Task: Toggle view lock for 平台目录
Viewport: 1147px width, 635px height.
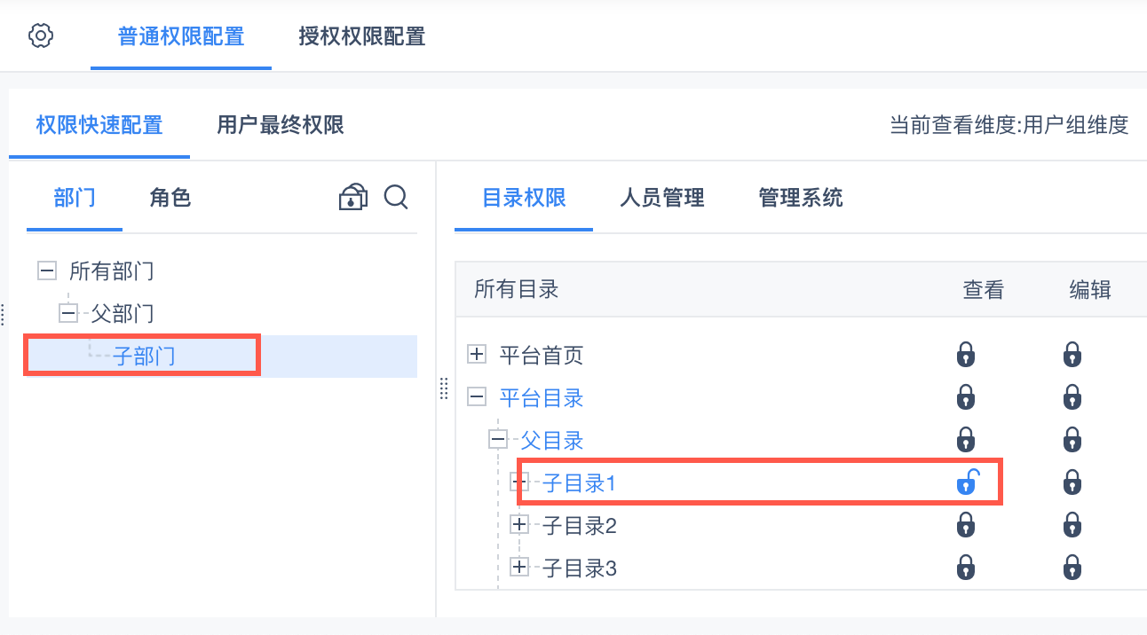Action: 966,398
